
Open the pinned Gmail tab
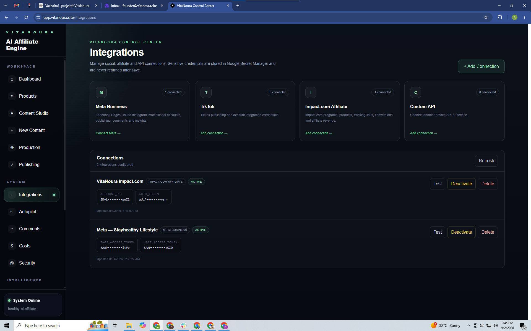(x=17, y=6)
